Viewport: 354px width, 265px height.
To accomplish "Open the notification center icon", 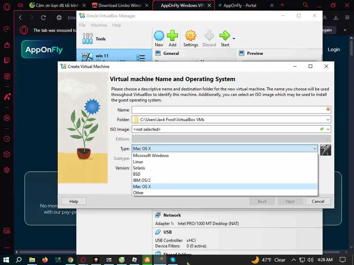I will (343, 260).
